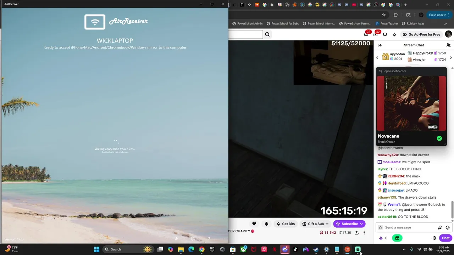Click the username teaawhy420 in chat

(388, 155)
